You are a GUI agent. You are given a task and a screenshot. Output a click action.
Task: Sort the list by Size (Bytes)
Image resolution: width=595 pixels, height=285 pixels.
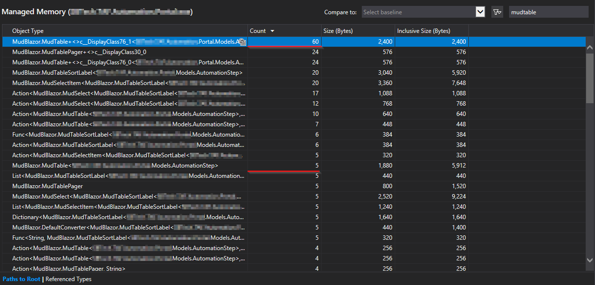[339, 30]
